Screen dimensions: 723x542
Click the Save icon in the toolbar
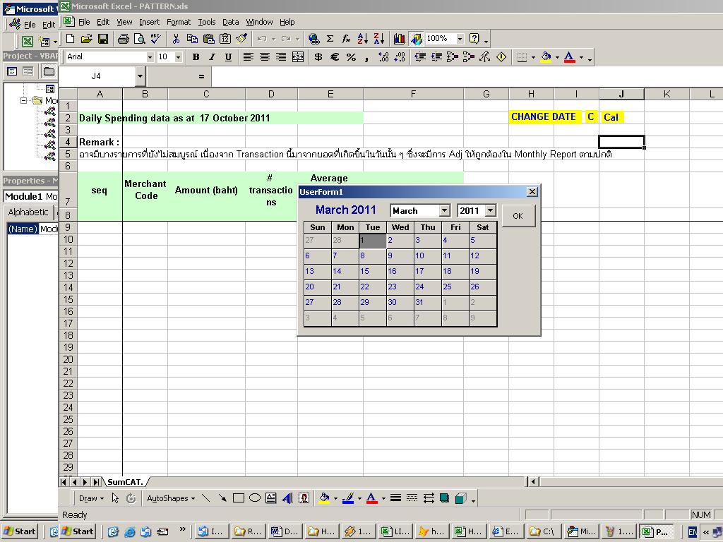pos(103,39)
